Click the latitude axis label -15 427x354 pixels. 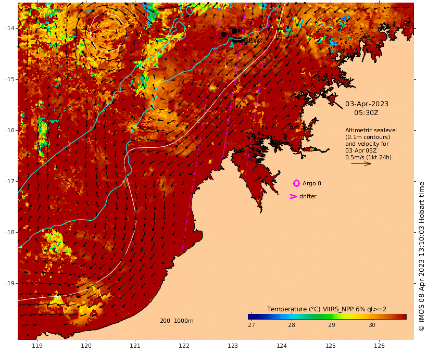pos(11,79)
